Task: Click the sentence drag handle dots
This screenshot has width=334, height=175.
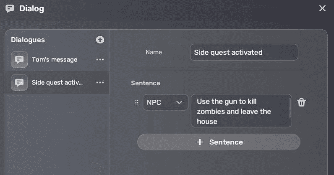Action: click(x=136, y=102)
